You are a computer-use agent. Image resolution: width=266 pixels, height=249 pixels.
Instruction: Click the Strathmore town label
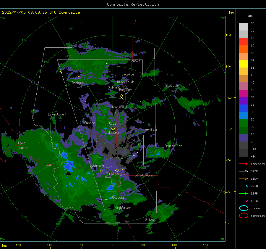pos(144,175)
